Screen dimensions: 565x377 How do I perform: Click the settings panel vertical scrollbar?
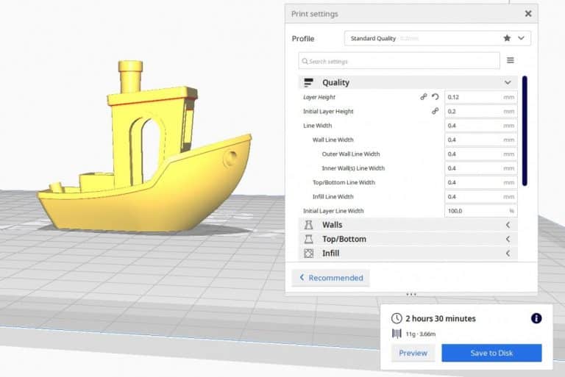525,131
